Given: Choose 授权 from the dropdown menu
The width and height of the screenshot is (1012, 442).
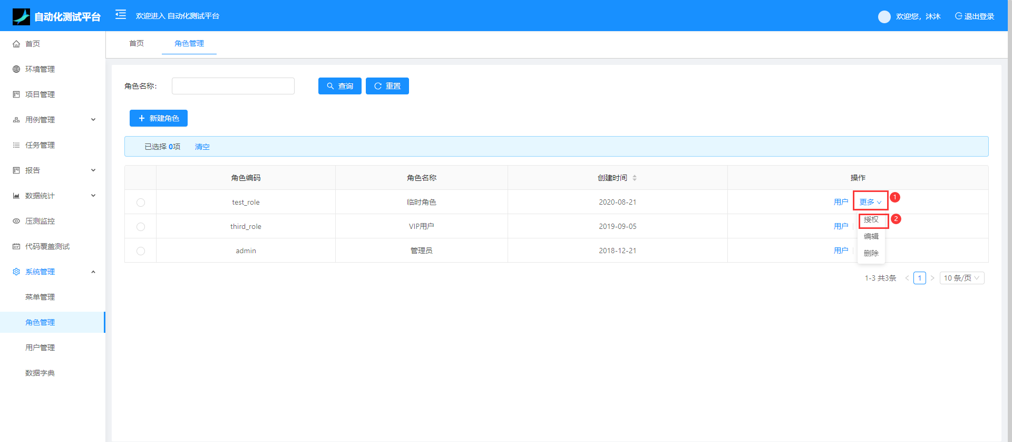Looking at the screenshot, I should coord(871,219).
